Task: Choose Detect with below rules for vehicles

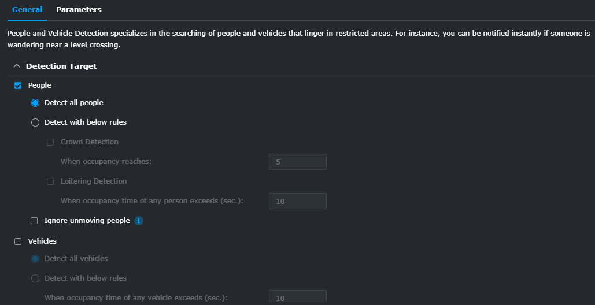Action: point(35,278)
